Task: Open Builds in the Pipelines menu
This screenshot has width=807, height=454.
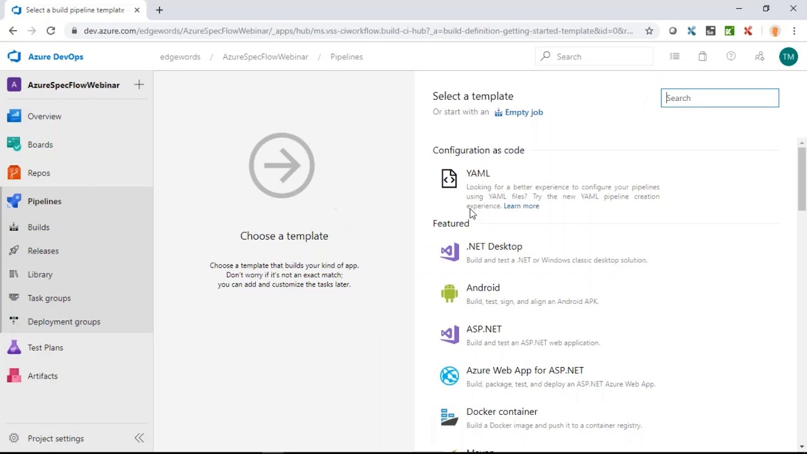Action: (38, 227)
